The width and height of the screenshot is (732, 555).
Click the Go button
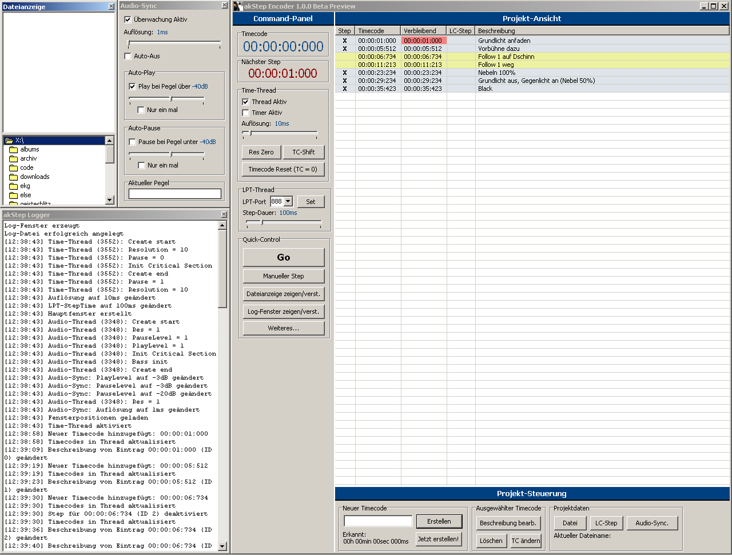(x=284, y=257)
